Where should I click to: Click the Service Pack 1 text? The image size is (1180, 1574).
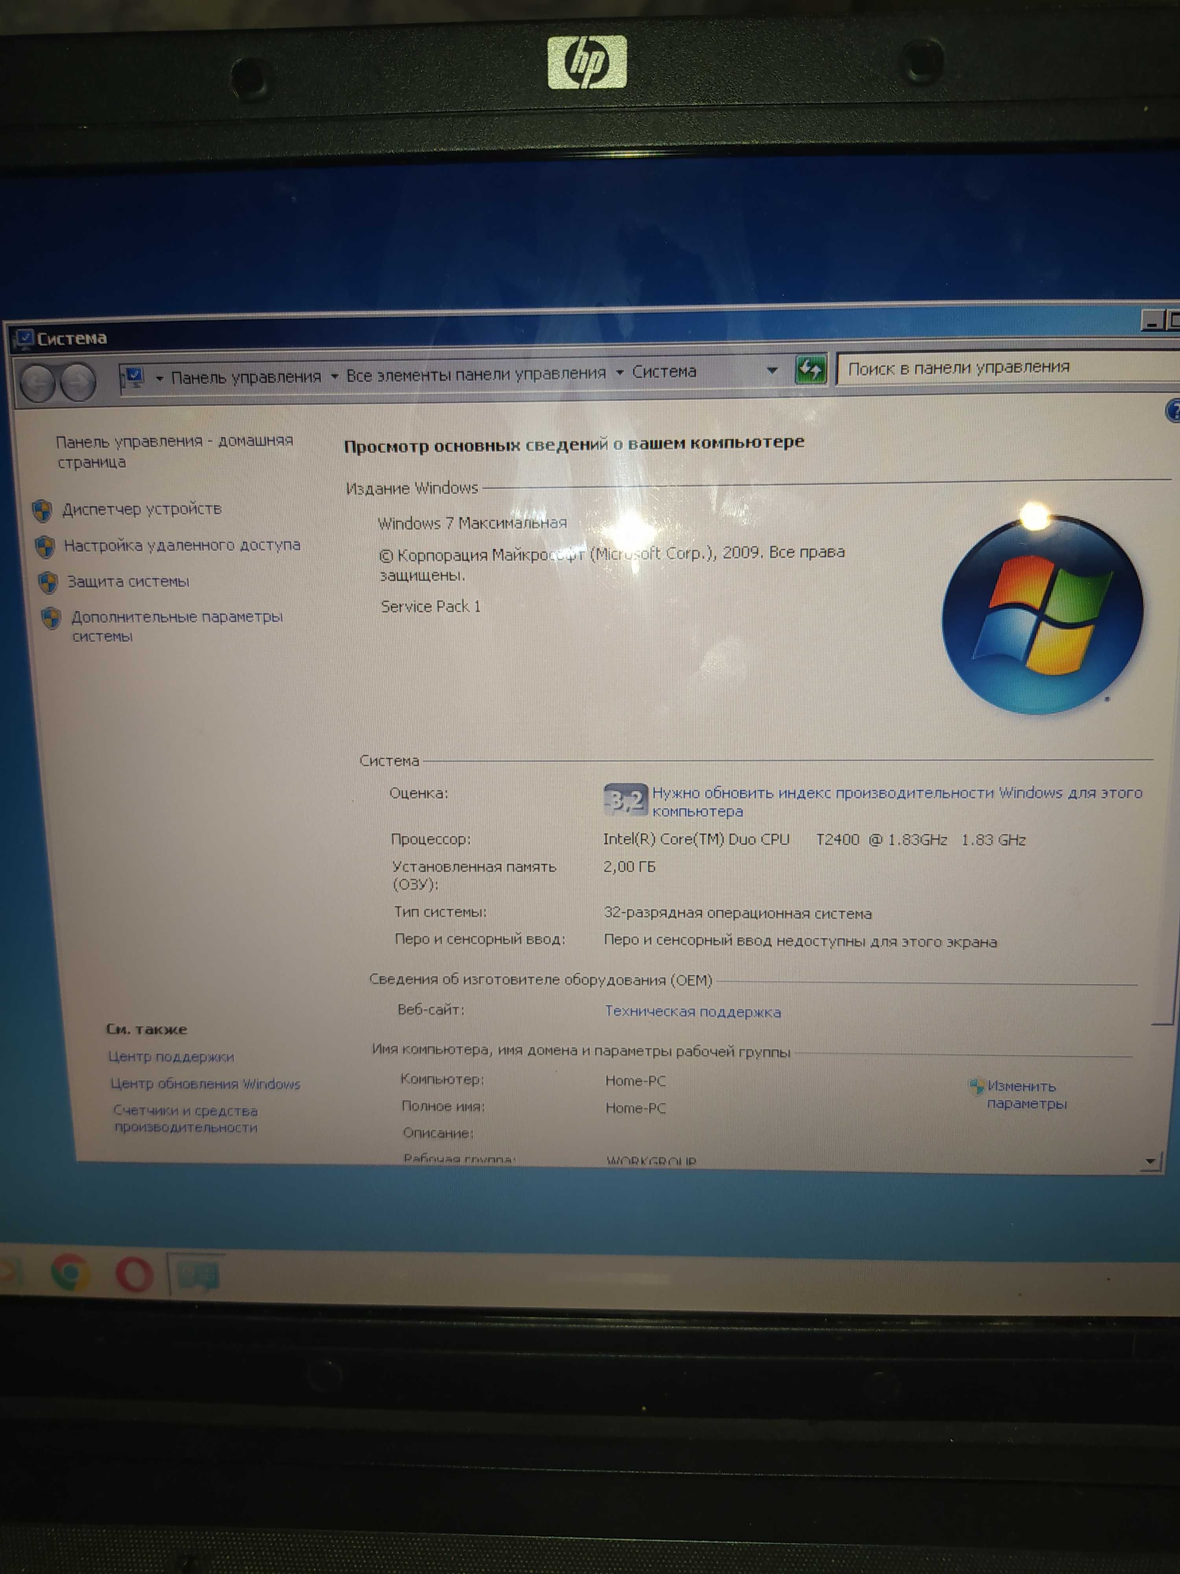(430, 606)
